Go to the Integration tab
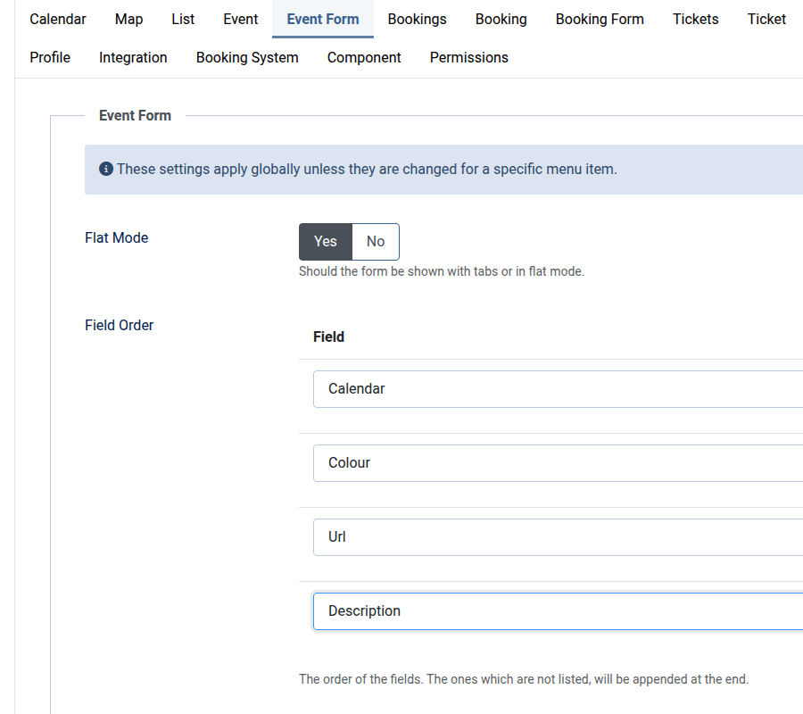The height and width of the screenshot is (714, 803). [133, 57]
